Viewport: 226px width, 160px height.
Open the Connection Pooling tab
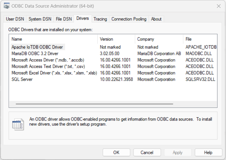tap(129, 19)
